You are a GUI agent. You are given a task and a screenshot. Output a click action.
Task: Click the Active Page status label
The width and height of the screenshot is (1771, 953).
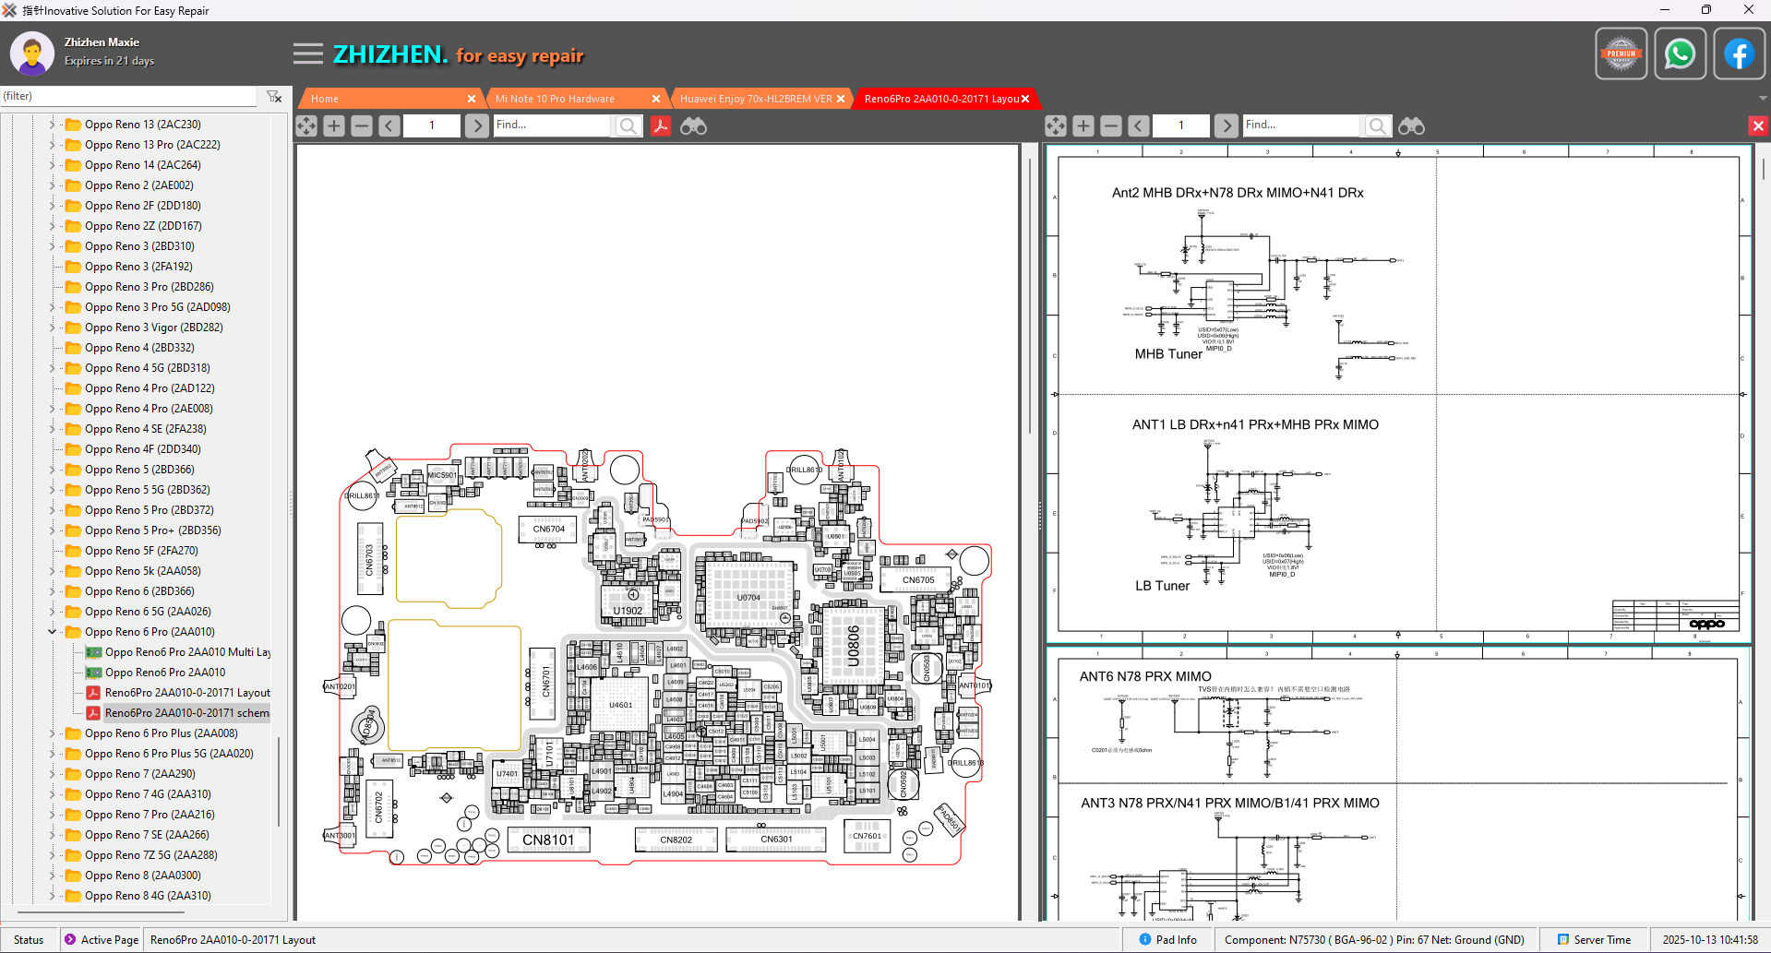click(102, 940)
